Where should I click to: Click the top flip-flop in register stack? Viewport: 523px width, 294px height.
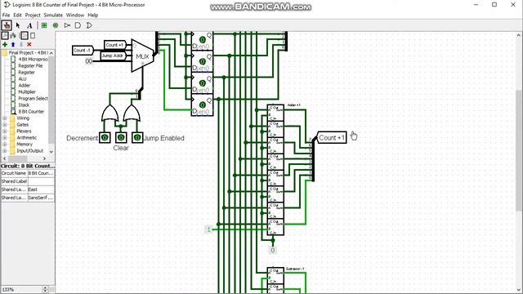(x=202, y=40)
